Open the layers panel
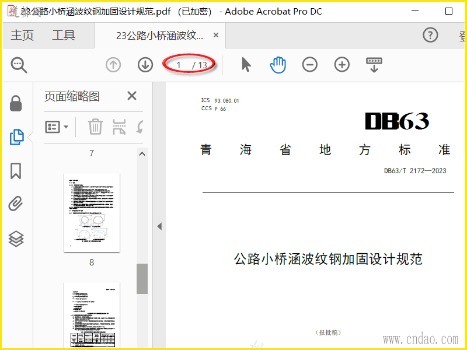 (x=16, y=239)
